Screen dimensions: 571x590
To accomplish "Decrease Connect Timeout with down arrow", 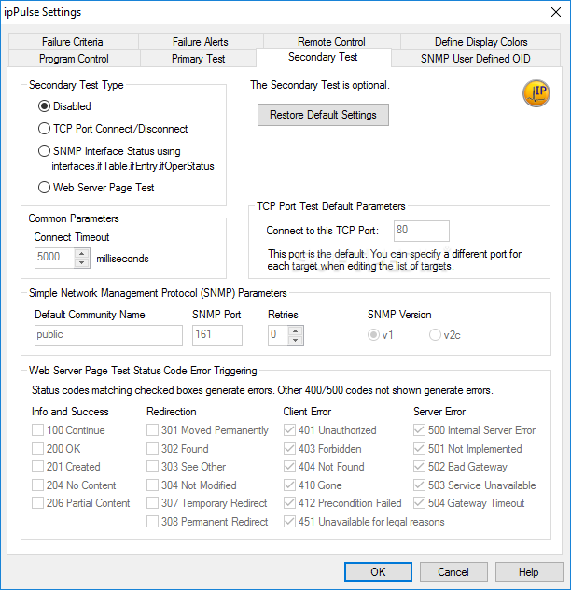I will coord(81,262).
